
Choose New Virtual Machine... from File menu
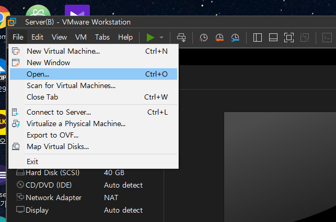point(94,51)
